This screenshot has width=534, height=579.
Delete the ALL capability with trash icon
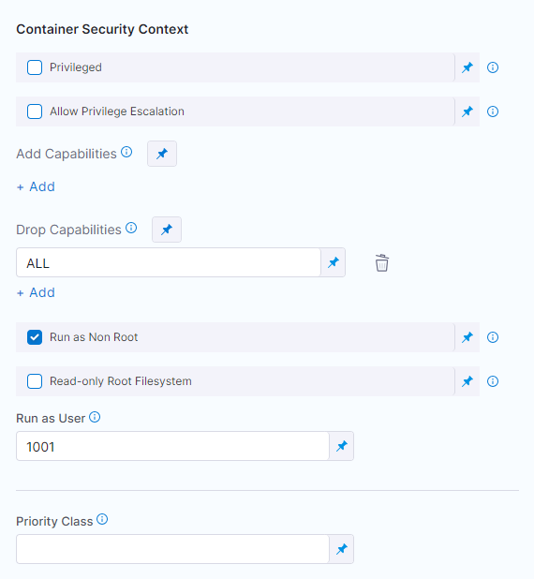click(382, 263)
